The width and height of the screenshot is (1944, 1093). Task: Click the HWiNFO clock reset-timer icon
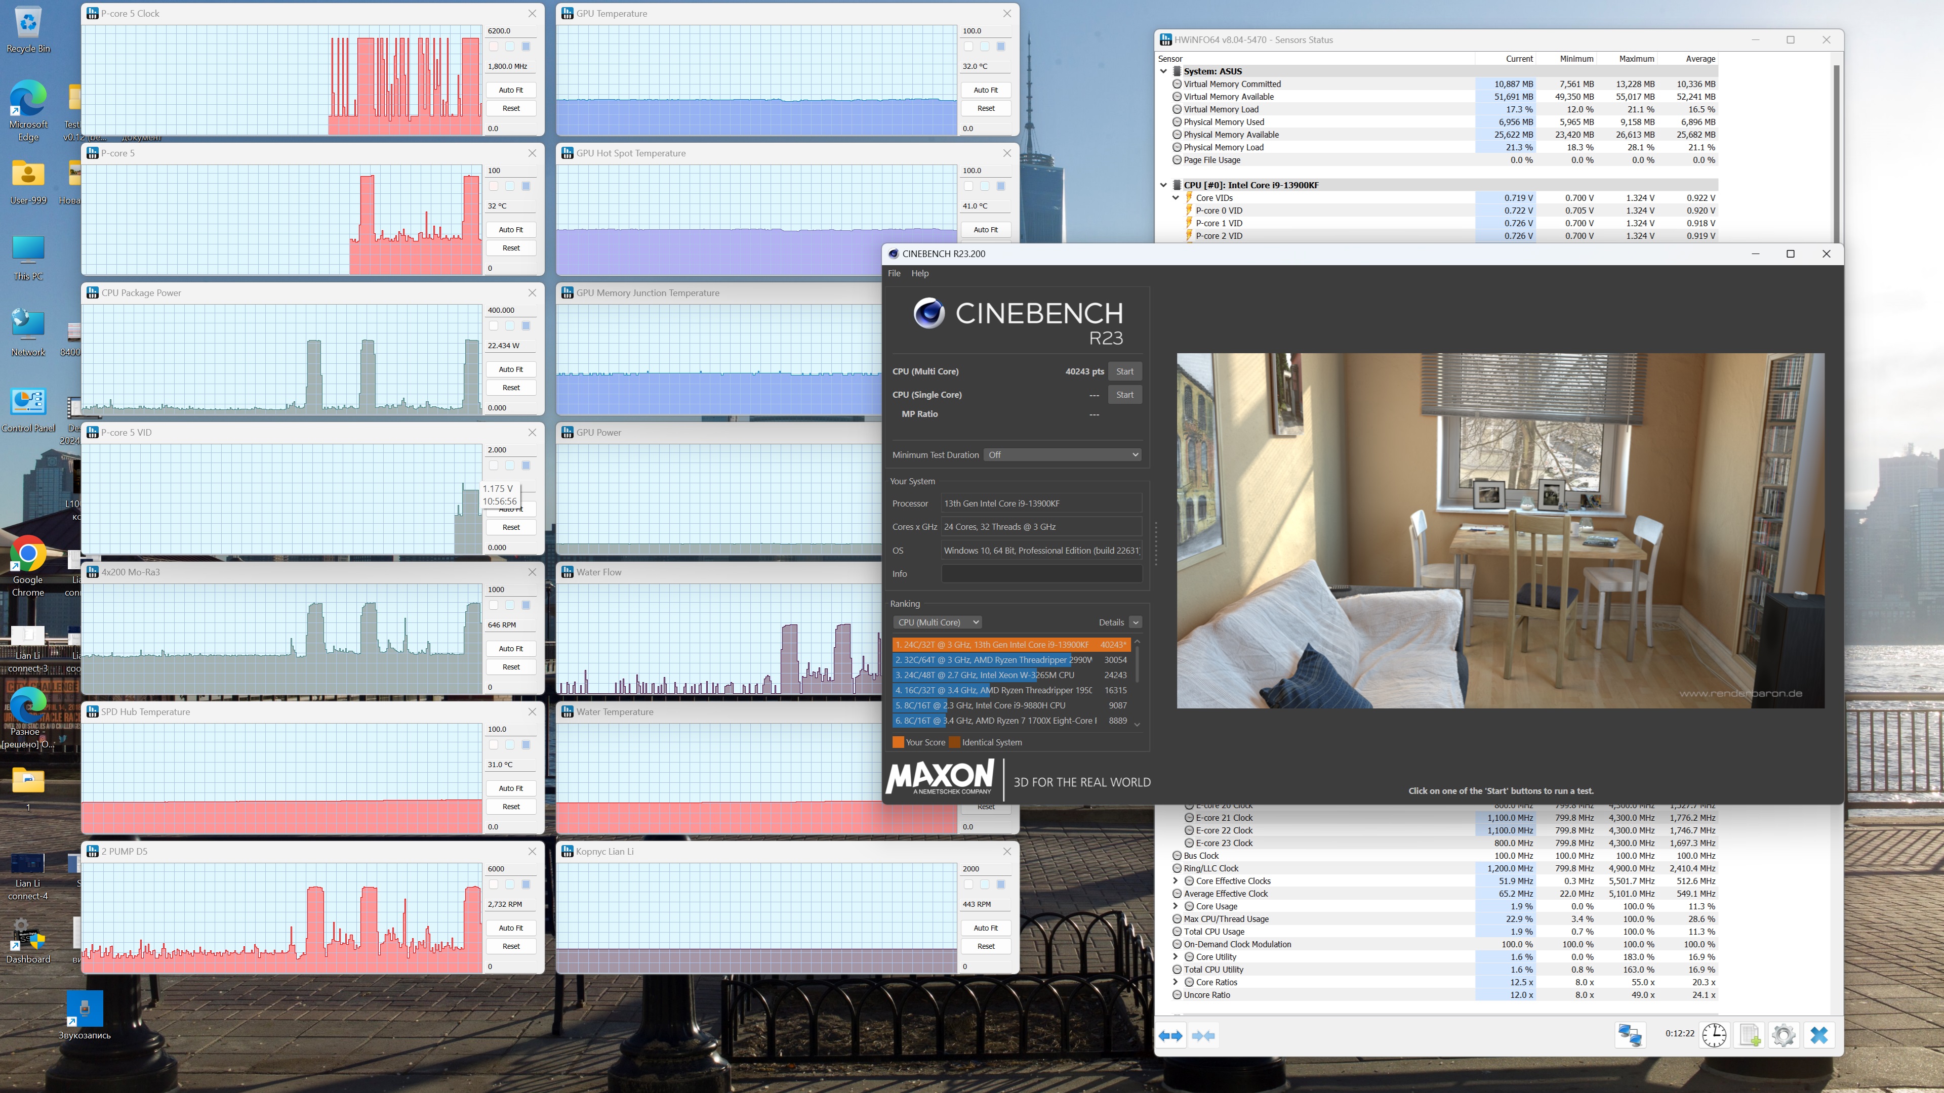[x=1714, y=1035]
